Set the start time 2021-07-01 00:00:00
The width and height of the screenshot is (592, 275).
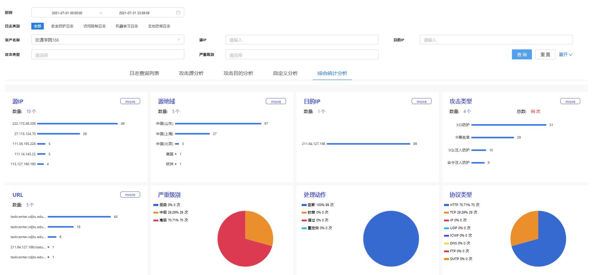pos(67,13)
